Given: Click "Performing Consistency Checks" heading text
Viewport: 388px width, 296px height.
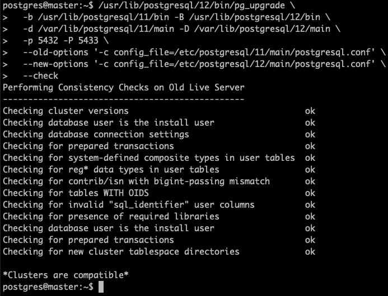Looking at the screenshot, I should pos(123,88).
